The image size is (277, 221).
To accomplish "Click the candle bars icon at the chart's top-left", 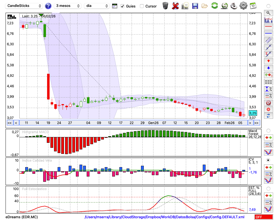I will tap(12, 17).
